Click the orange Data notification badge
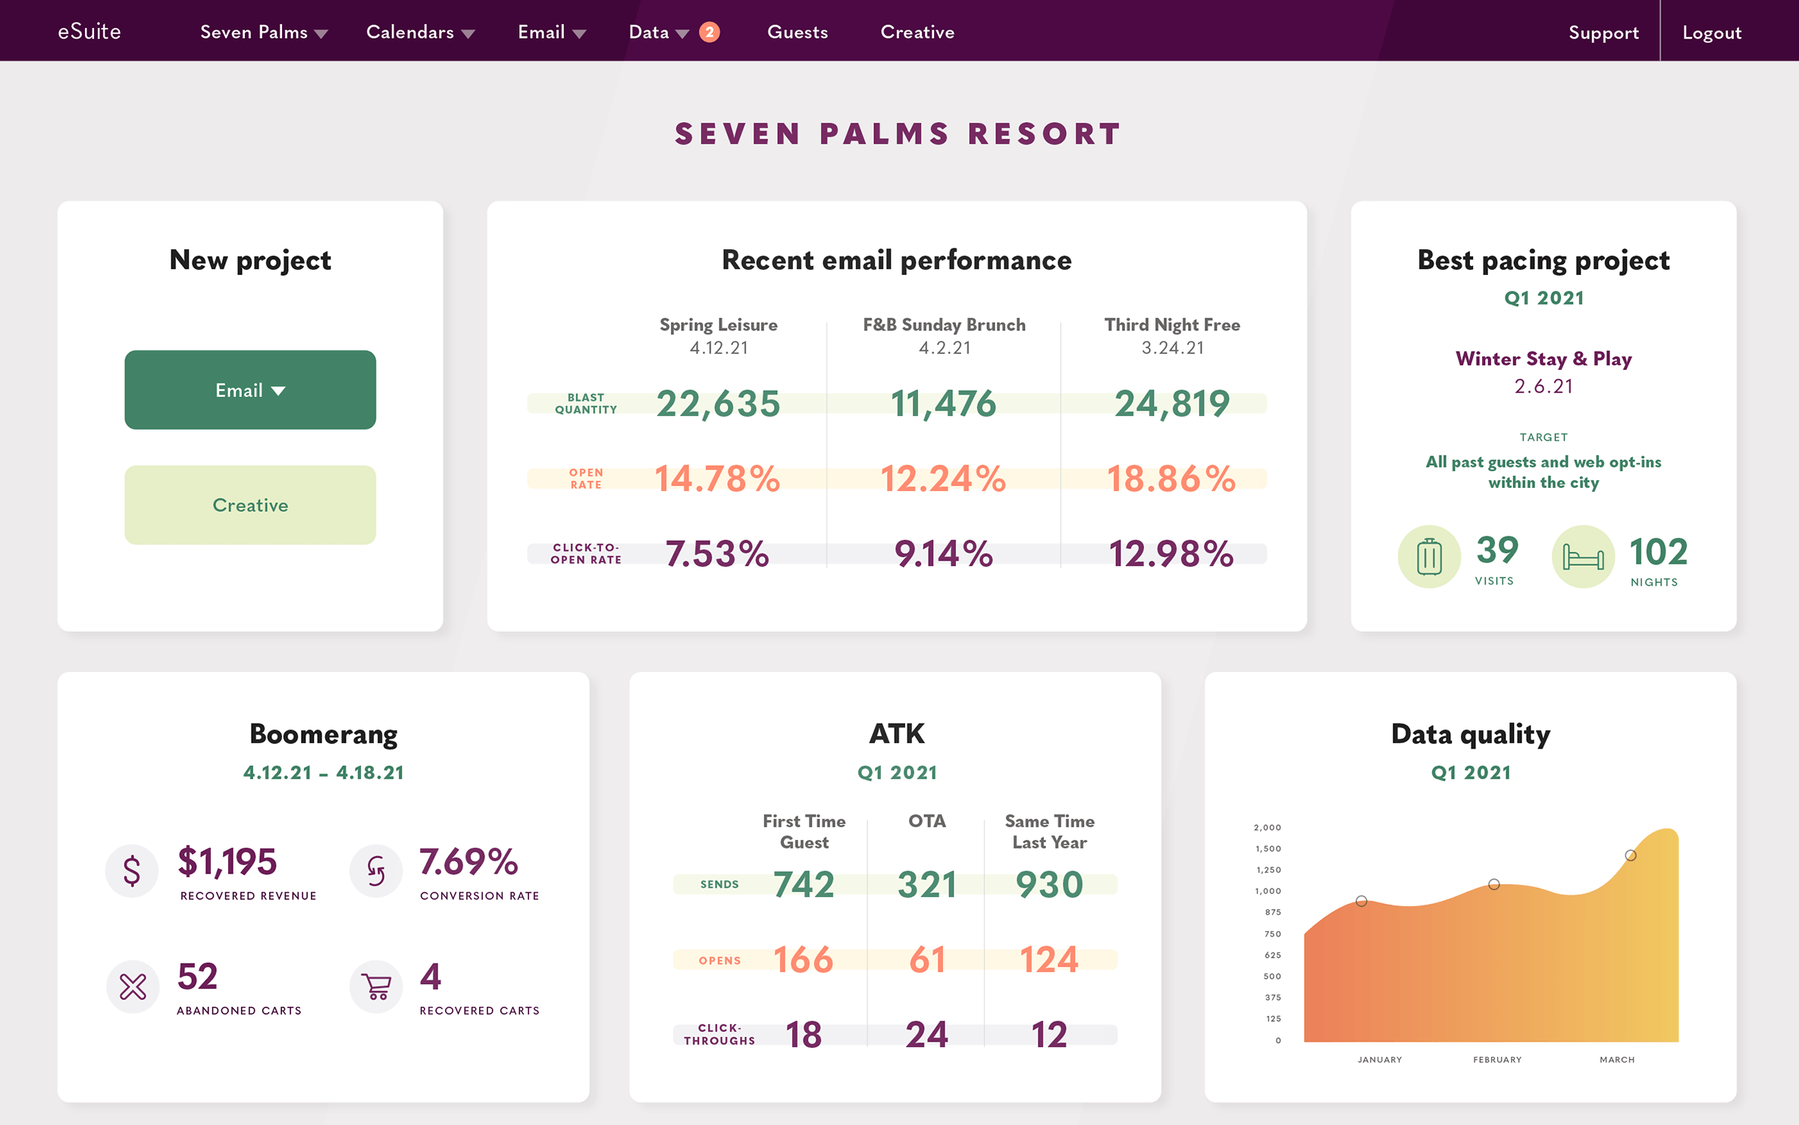This screenshot has width=1799, height=1125. point(709,32)
